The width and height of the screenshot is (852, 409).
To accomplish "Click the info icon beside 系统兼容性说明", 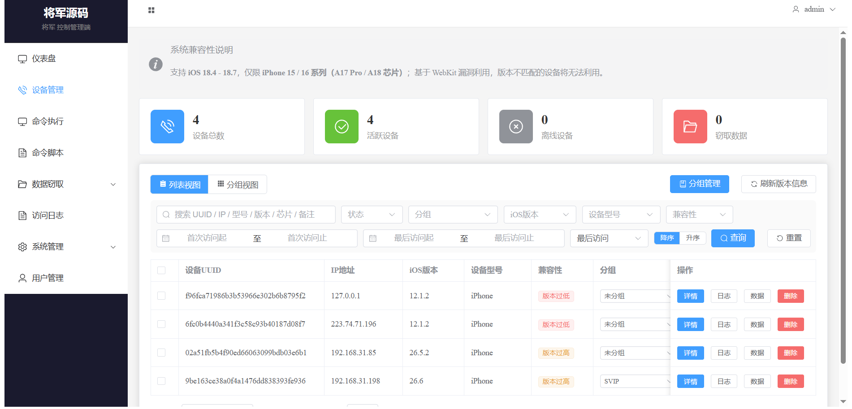I will tap(156, 64).
